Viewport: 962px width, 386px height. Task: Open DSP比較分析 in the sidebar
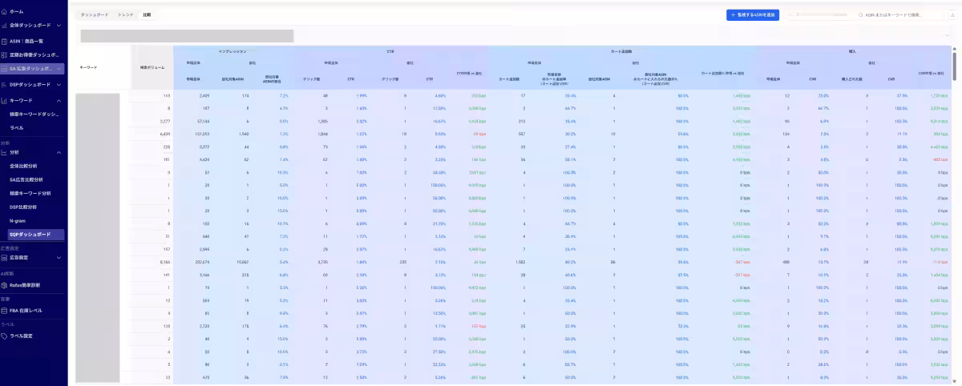(x=22, y=207)
